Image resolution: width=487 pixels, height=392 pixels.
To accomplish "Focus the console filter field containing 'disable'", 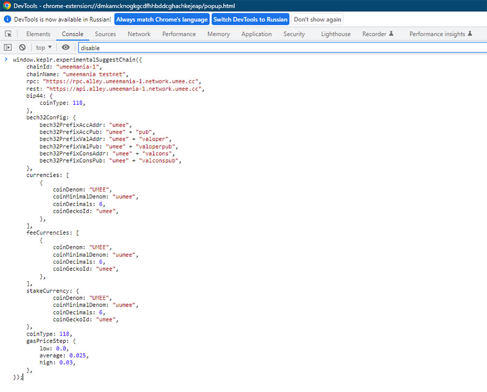I will pyautogui.click(x=282, y=48).
